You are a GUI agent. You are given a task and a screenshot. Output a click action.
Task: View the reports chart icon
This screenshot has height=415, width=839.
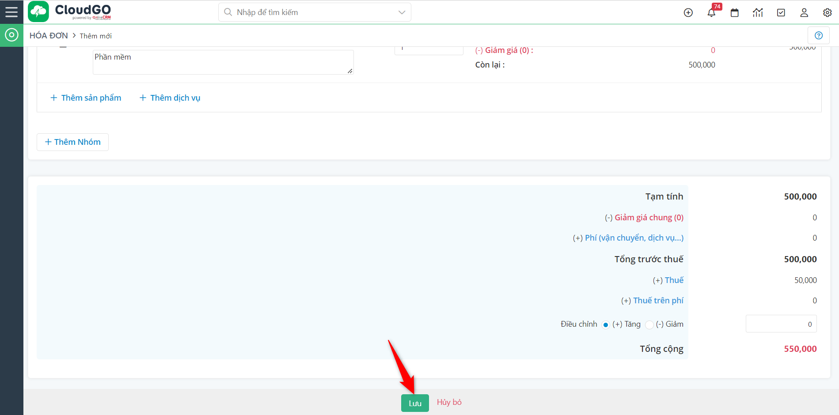[x=758, y=13]
